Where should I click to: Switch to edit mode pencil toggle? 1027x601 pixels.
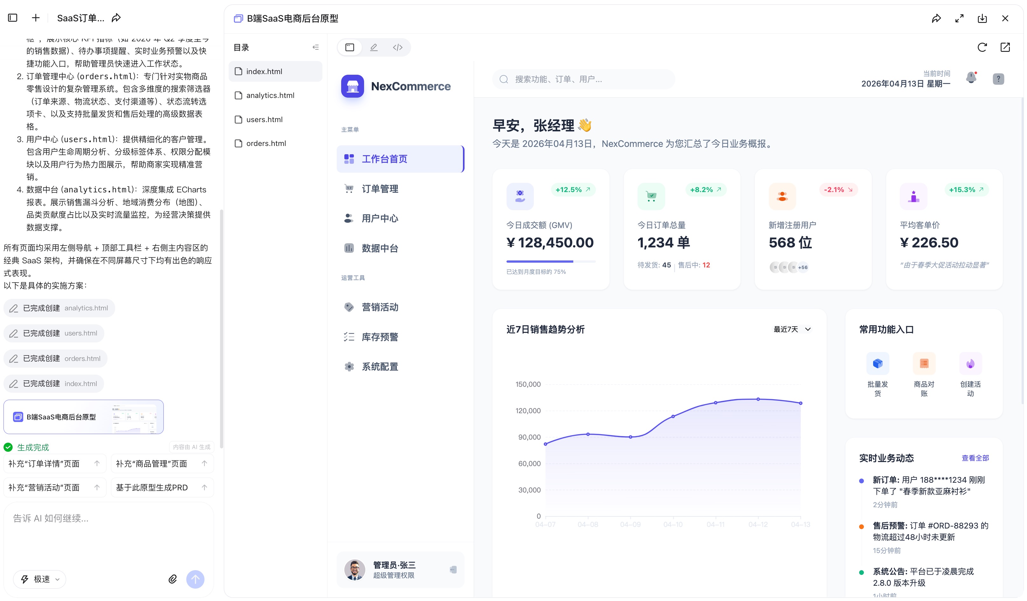[x=374, y=47]
